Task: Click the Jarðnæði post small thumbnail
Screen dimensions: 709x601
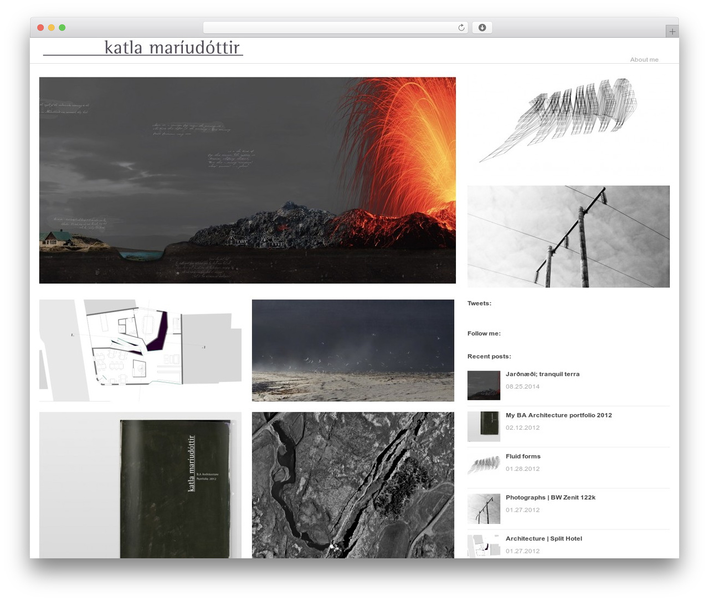Action: click(484, 385)
